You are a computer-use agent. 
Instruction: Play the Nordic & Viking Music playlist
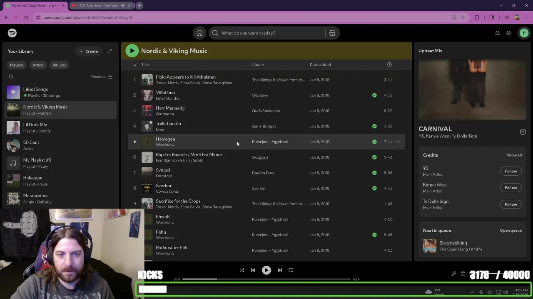click(132, 51)
